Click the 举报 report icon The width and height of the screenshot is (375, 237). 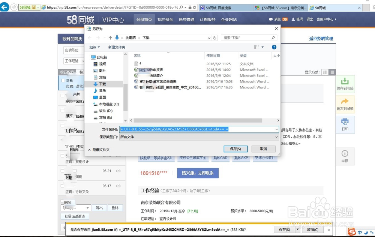[x=345, y=153]
